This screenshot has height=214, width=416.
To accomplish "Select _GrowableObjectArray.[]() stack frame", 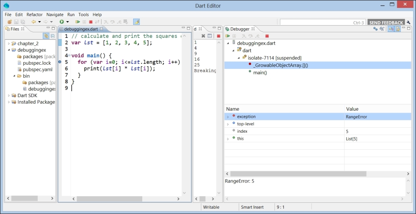I will (x=280, y=66).
